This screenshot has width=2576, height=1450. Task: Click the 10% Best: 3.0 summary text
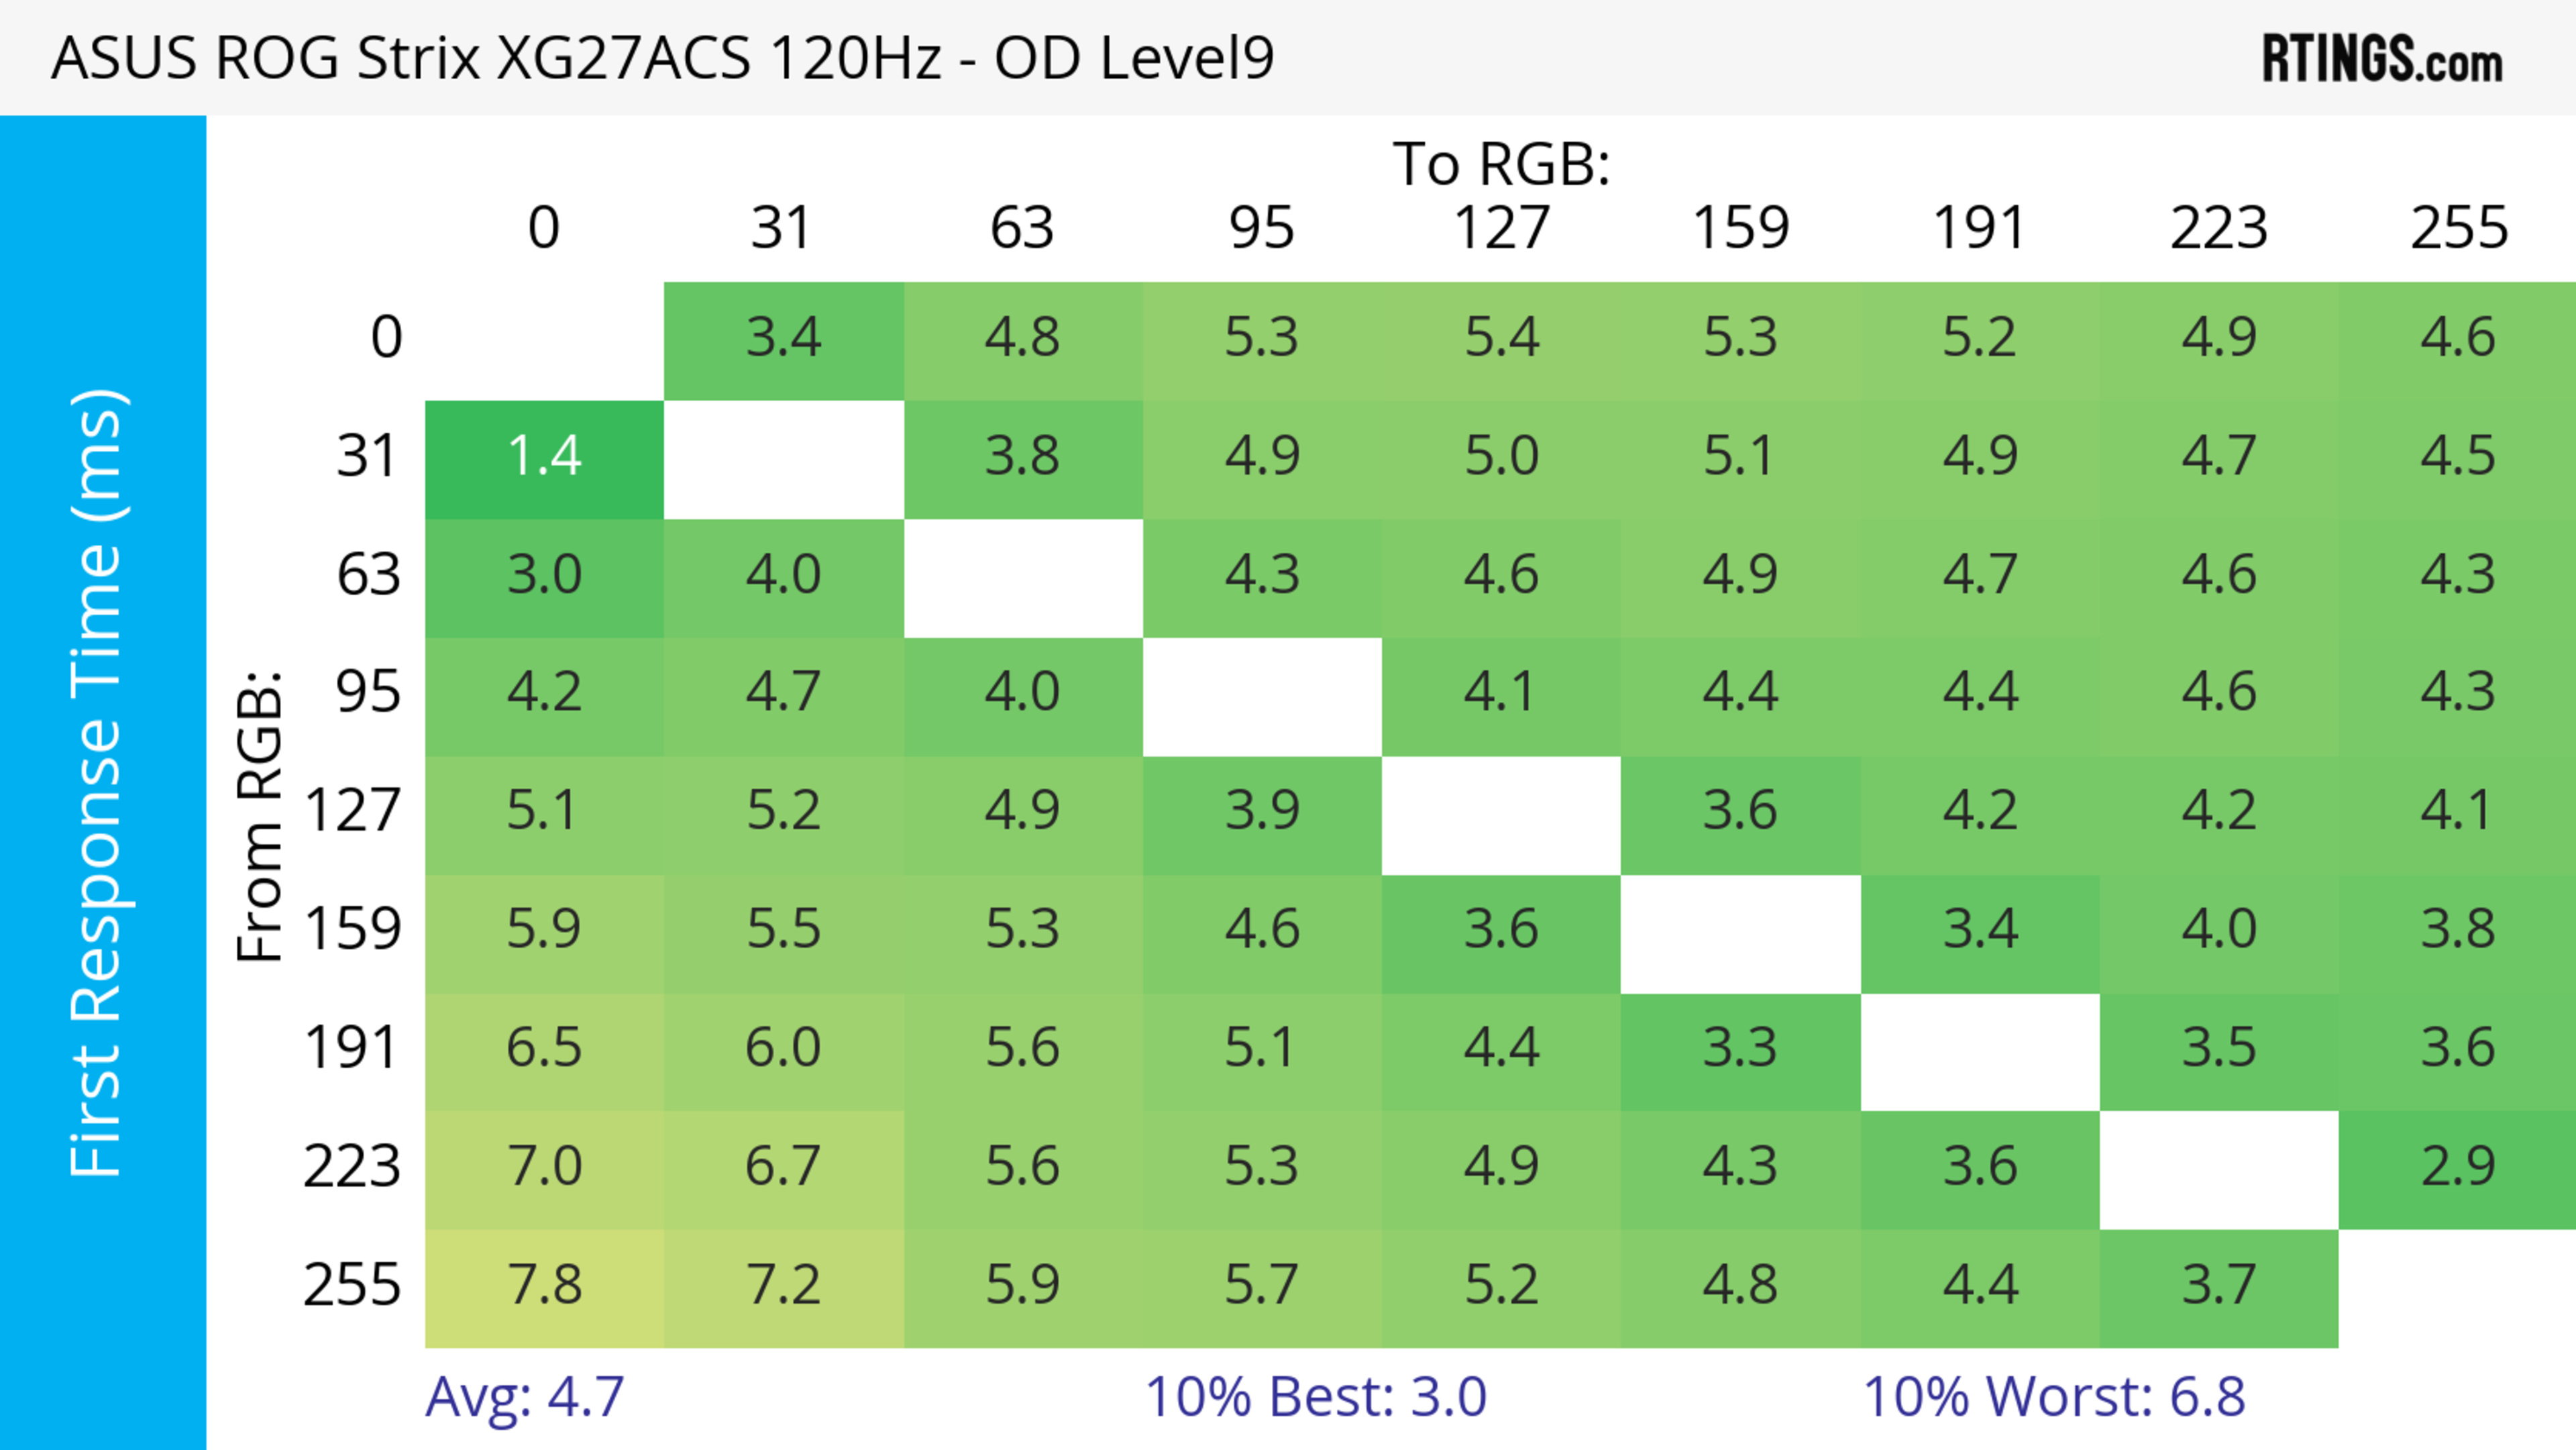1315,1397
